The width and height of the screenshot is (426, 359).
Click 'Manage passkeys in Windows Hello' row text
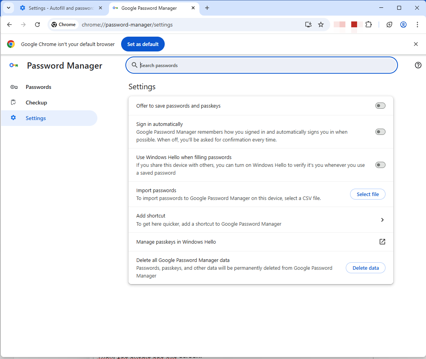[176, 242]
